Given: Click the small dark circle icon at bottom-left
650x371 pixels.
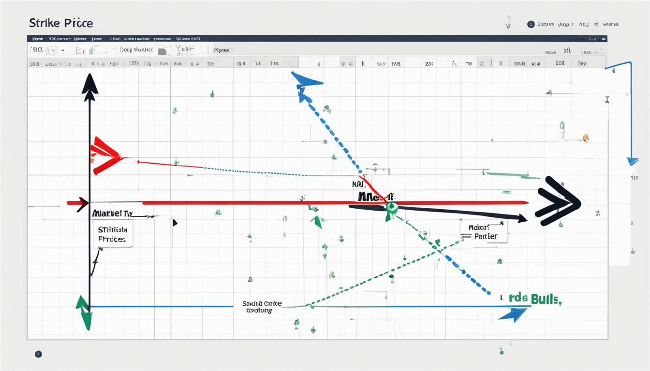Looking at the screenshot, I should point(38,354).
